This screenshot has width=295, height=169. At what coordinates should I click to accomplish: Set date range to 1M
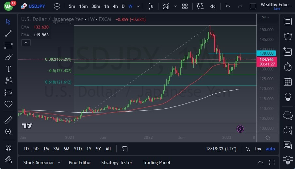[x=46, y=149]
